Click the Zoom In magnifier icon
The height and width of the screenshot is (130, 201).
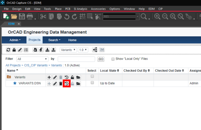[x=157, y=17]
